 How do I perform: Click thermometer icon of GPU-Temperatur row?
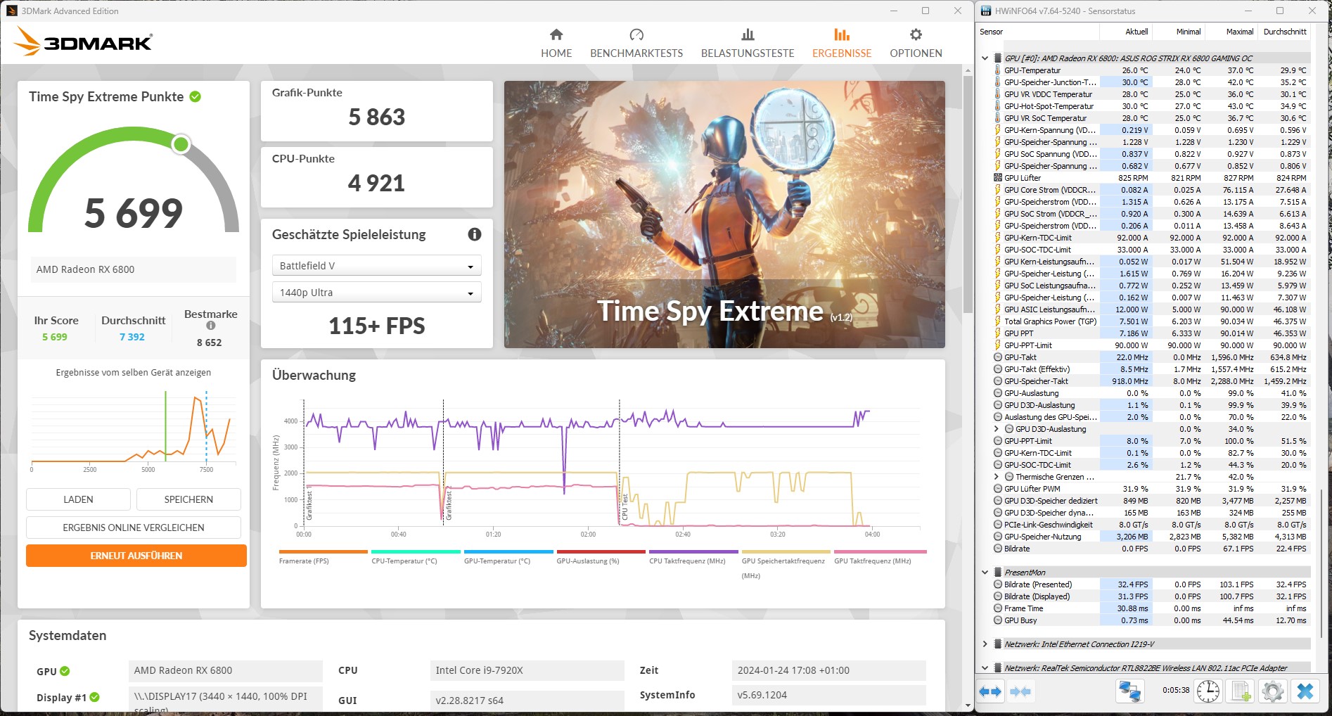(997, 70)
